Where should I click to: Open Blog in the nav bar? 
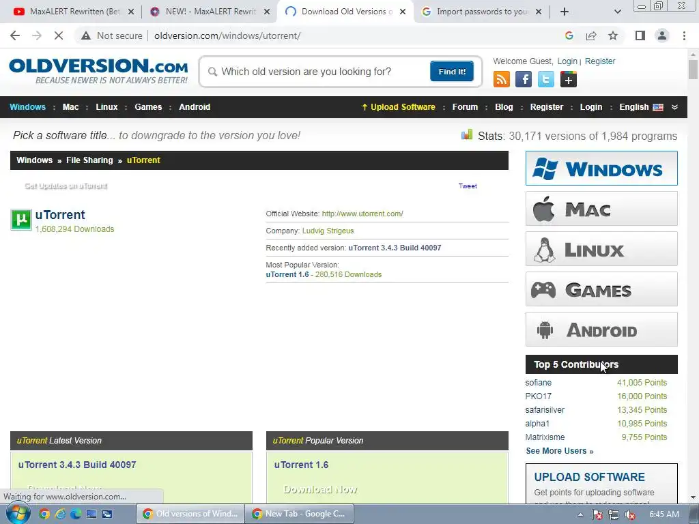coord(504,107)
